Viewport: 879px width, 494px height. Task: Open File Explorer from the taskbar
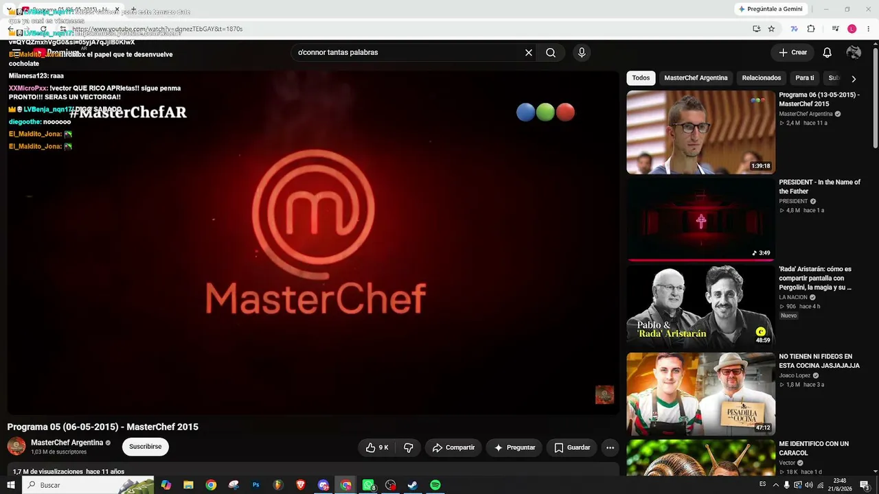pyautogui.click(x=188, y=485)
